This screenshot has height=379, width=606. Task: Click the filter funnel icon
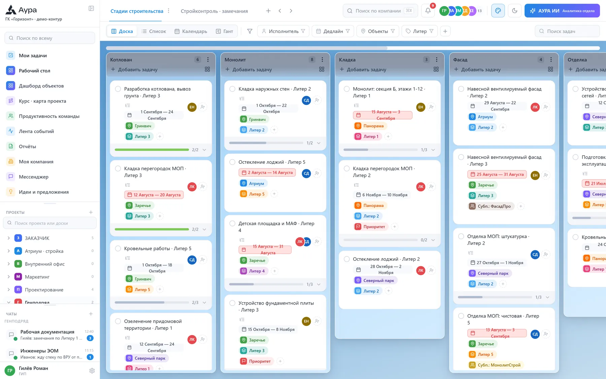pos(250,31)
